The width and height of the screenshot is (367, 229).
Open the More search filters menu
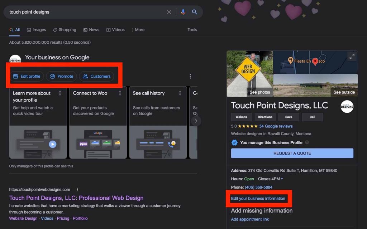tap(138, 30)
